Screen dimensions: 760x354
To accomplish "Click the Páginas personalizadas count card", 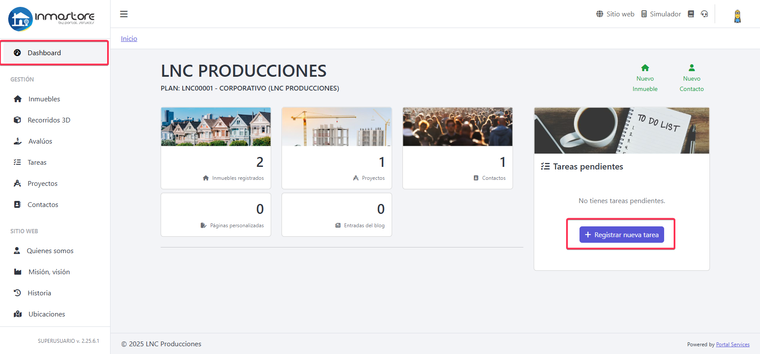I will (216, 215).
